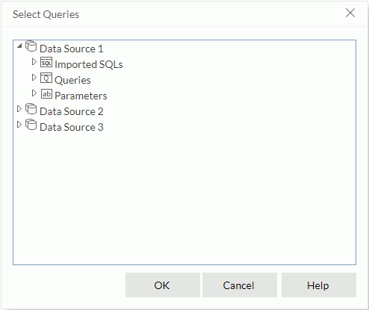Image resolution: width=369 pixels, height=310 pixels.
Task: Click the Data Source 2 database icon
Action: [31, 109]
